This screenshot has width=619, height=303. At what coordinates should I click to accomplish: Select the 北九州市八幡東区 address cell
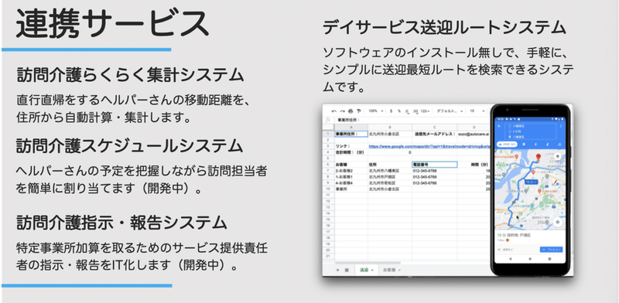coord(390,171)
